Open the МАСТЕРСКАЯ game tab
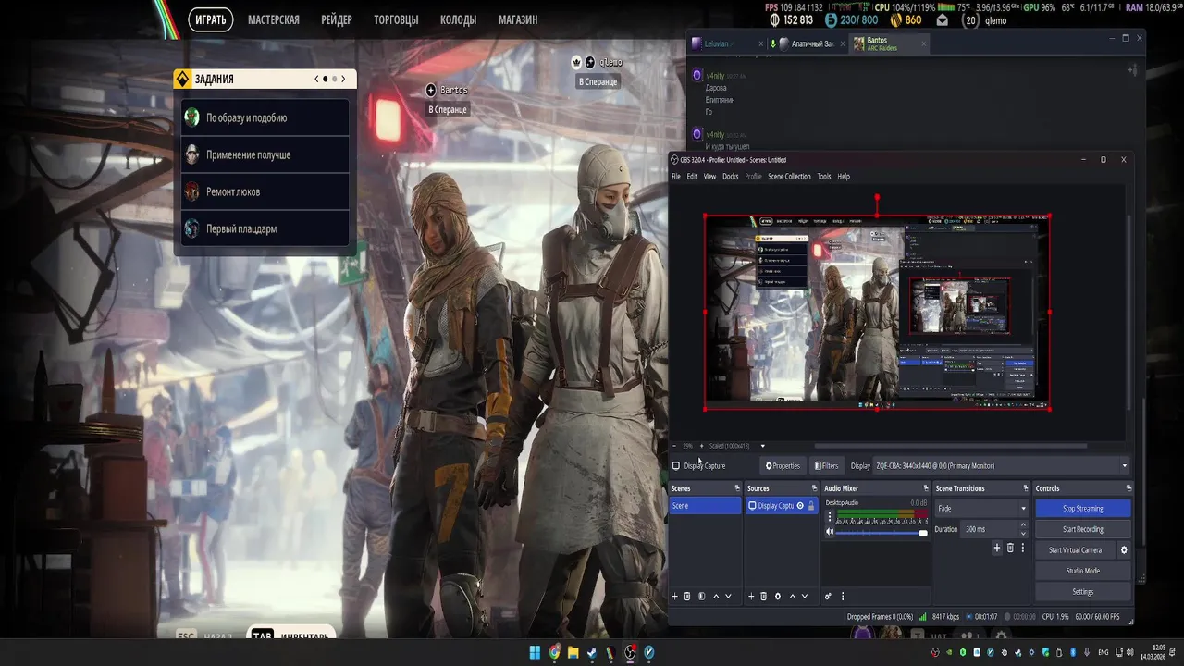The width and height of the screenshot is (1184, 666). (274, 19)
